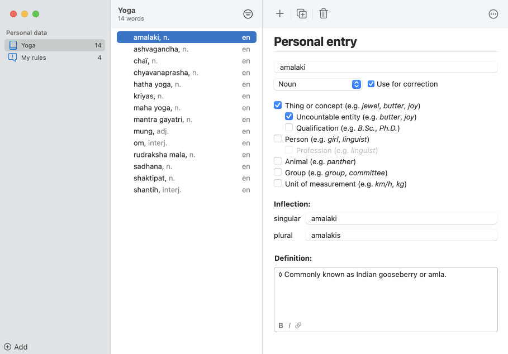Select the Yoga dictionary in sidebar
Screen dimensions: 508x354
pyautogui.click(x=54, y=45)
